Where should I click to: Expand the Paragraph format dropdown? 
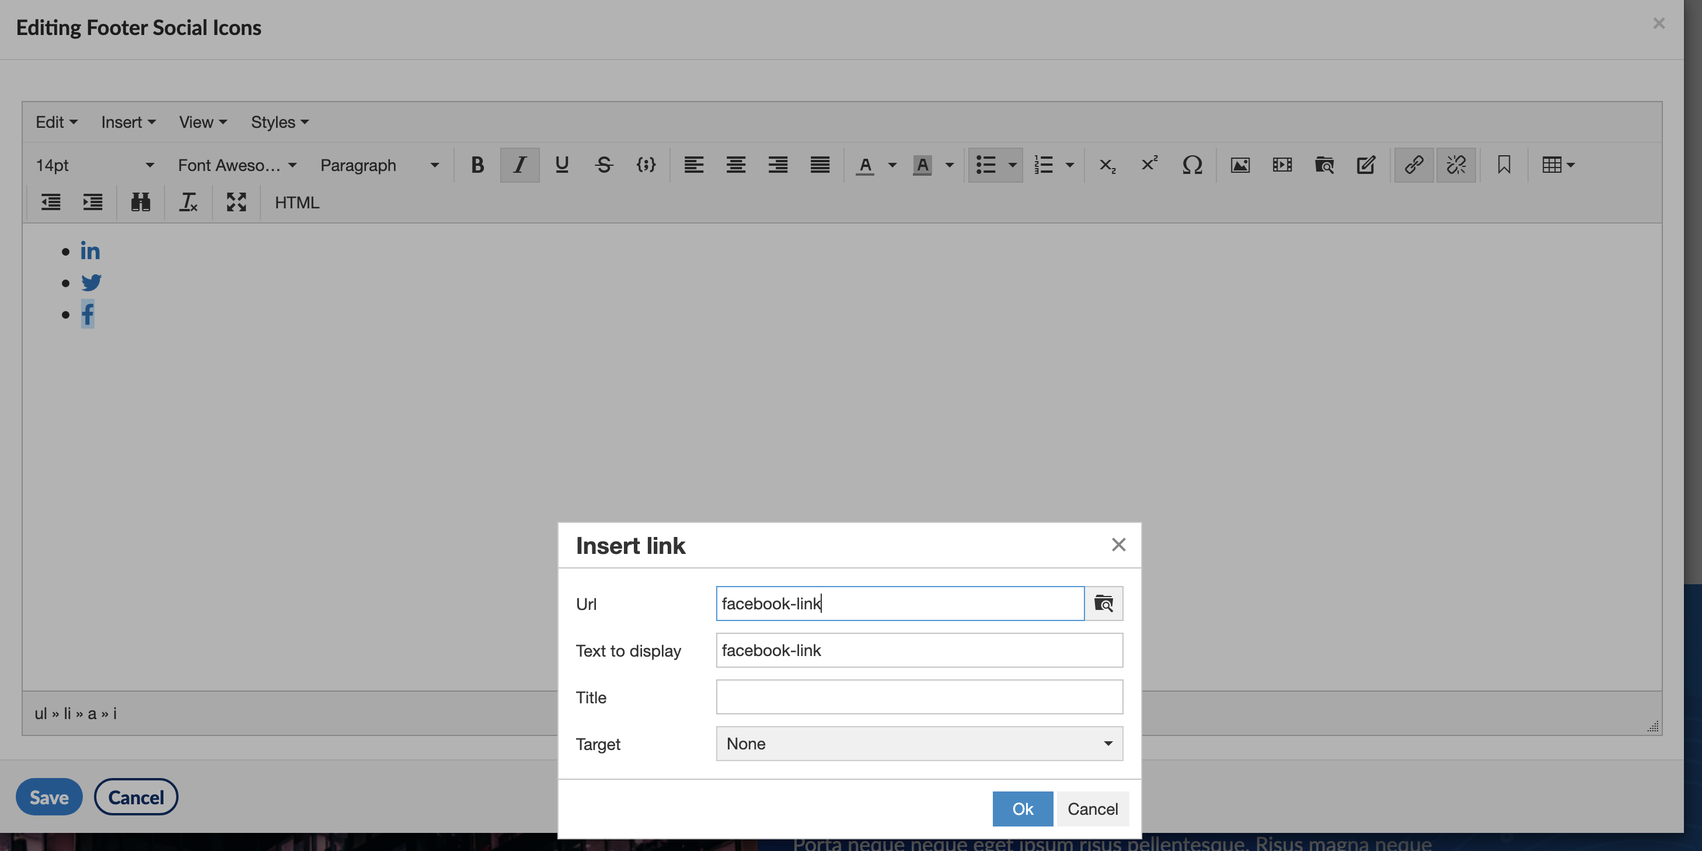(x=380, y=165)
